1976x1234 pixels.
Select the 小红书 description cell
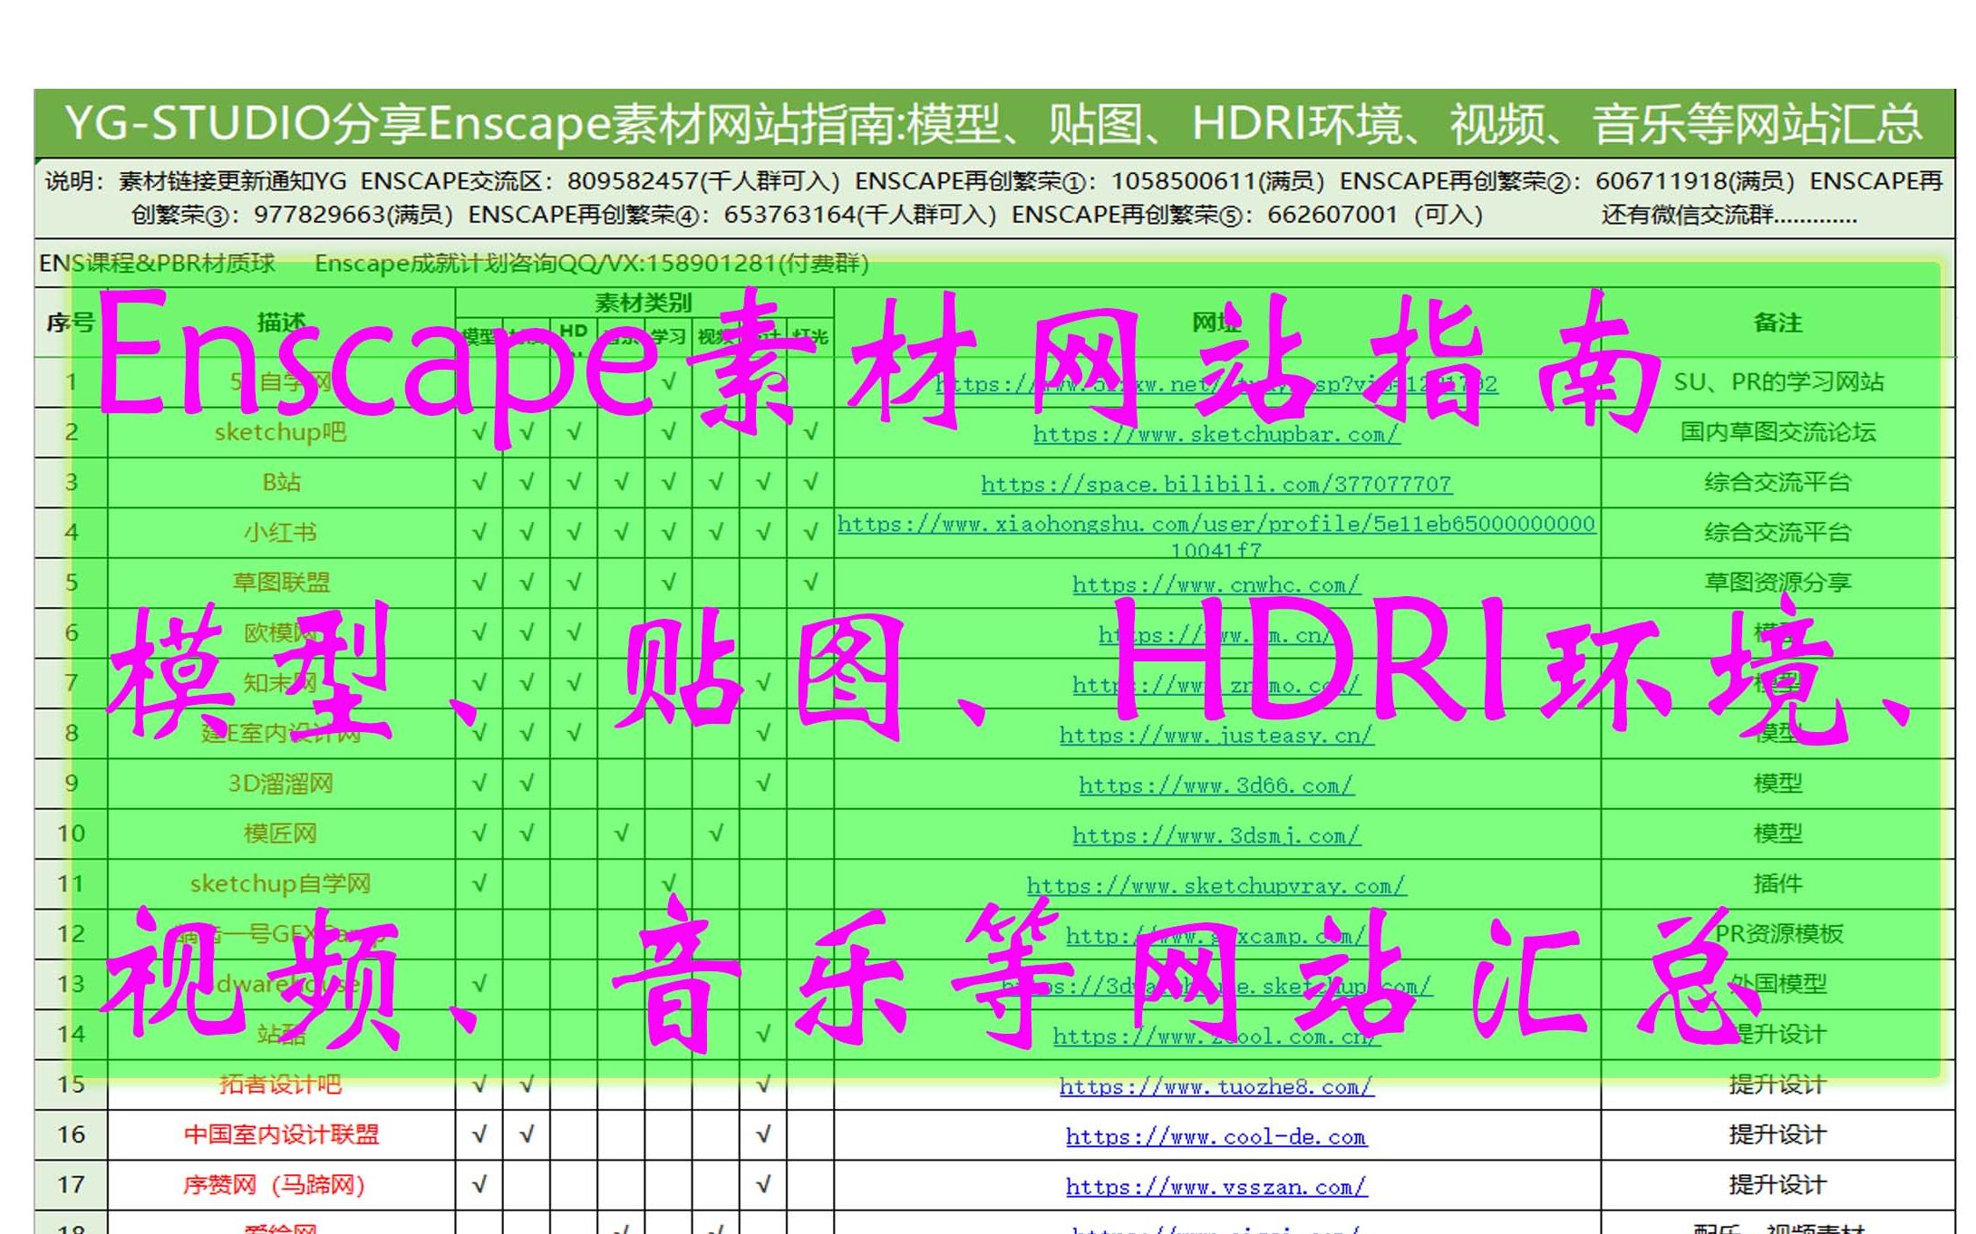(281, 533)
